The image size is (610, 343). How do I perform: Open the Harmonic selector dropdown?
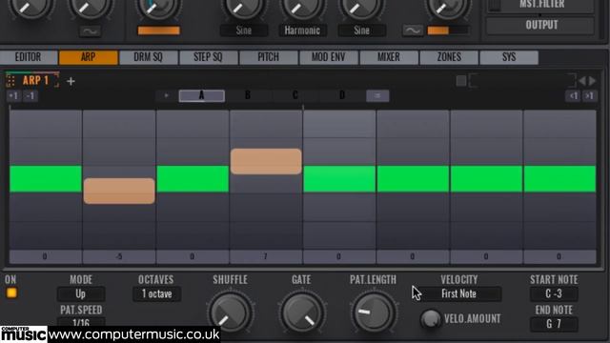[302, 30]
